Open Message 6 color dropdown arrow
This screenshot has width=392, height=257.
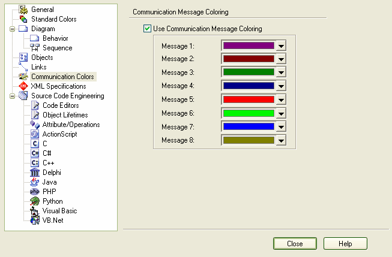coord(282,113)
